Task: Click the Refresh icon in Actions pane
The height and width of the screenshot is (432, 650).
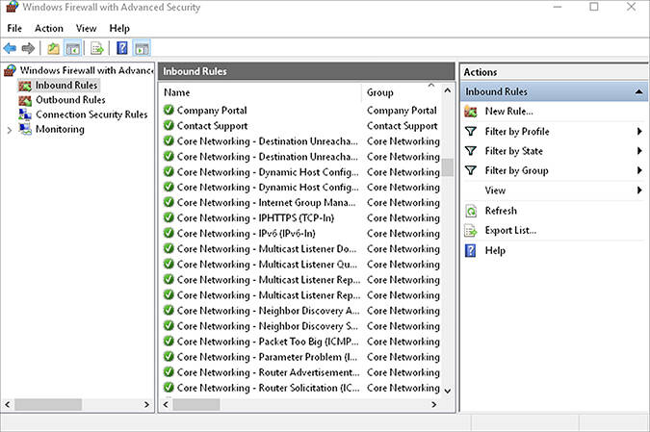Action: pyautogui.click(x=471, y=211)
